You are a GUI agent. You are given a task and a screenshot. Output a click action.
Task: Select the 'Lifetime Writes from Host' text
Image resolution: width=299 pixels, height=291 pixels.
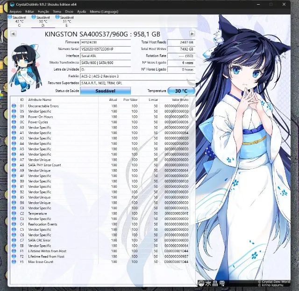47,251
